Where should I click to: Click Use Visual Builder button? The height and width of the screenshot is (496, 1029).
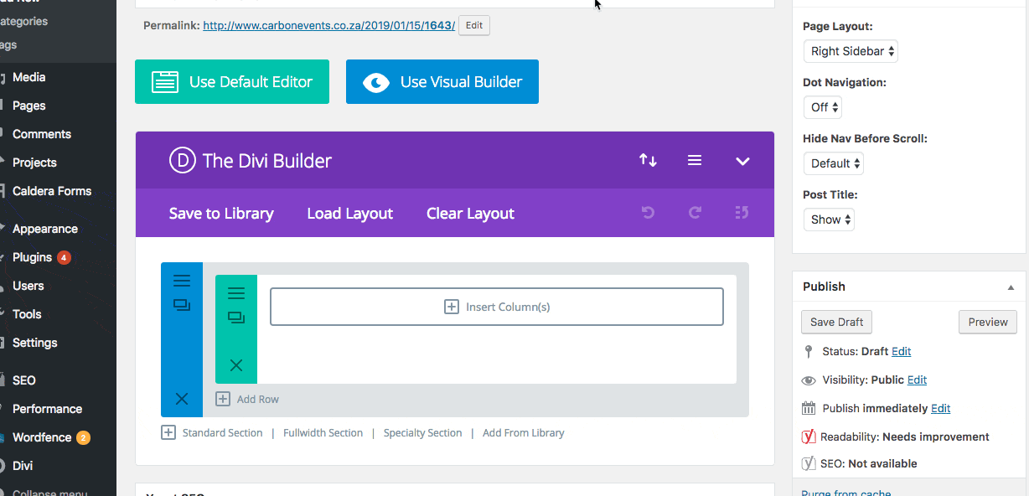pos(442,82)
